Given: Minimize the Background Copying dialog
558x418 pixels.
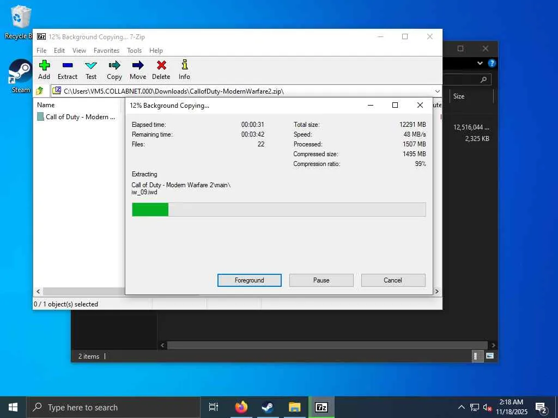Looking at the screenshot, I should click(x=371, y=105).
